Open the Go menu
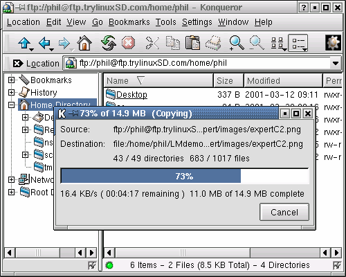346x277 pixels. click(x=98, y=22)
